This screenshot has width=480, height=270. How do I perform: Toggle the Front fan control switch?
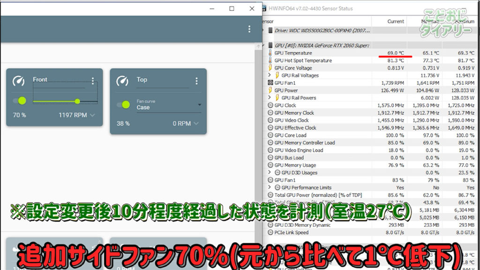pyautogui.click(x=20, y=101)
